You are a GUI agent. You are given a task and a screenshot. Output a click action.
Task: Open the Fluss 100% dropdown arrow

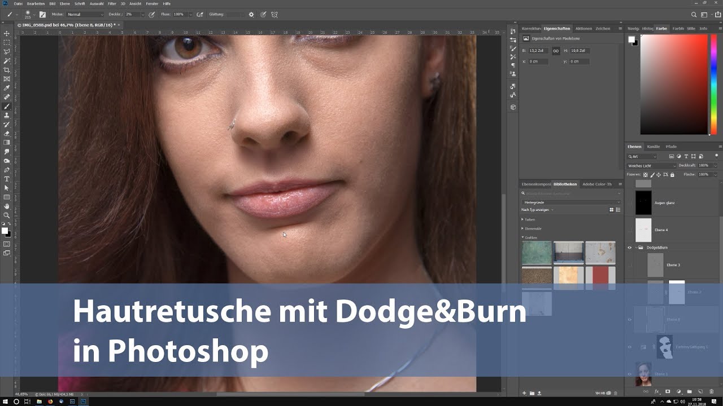pos(191,14)
